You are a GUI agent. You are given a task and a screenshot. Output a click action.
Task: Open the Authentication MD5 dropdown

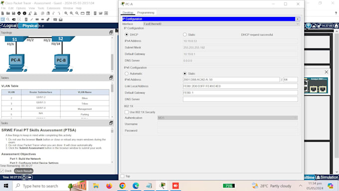pos(227,118)
